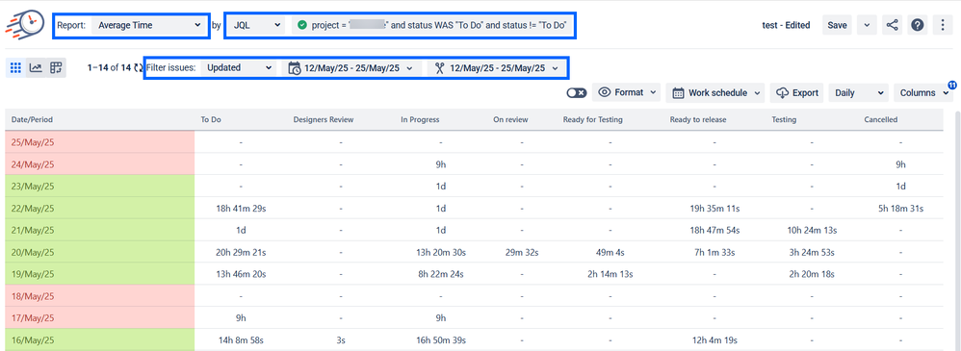Open the scissors cut date range picker

tap(497, 68)
